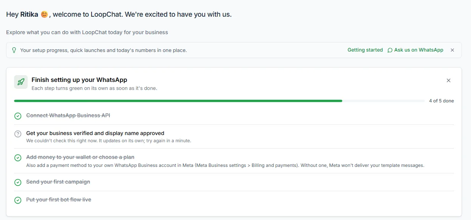Click checkmark beside Put your first bot flow live
Screen dimensions: 471x220
(x=18, y=200)
